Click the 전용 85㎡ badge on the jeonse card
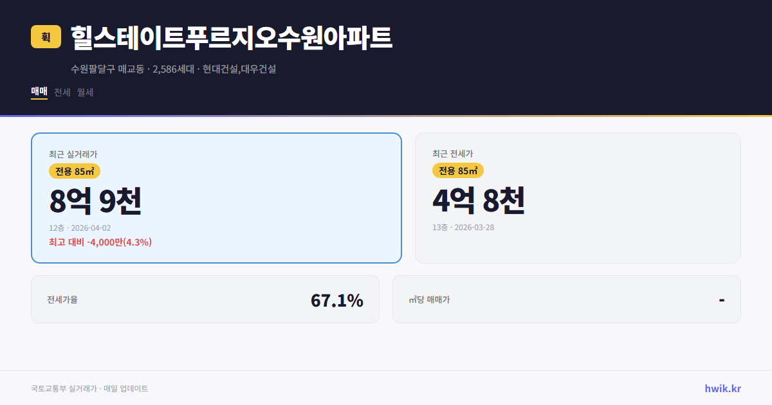 point(457,171)
